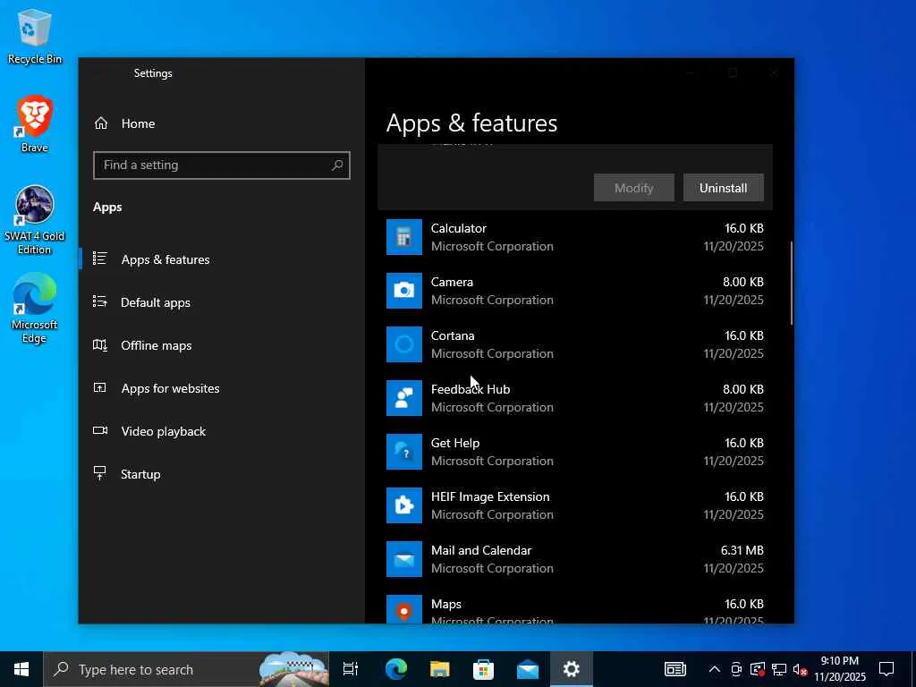Select the HEIF Image Extension icon
Viewport: 916px width, 687px height.
tap(403, 505)
